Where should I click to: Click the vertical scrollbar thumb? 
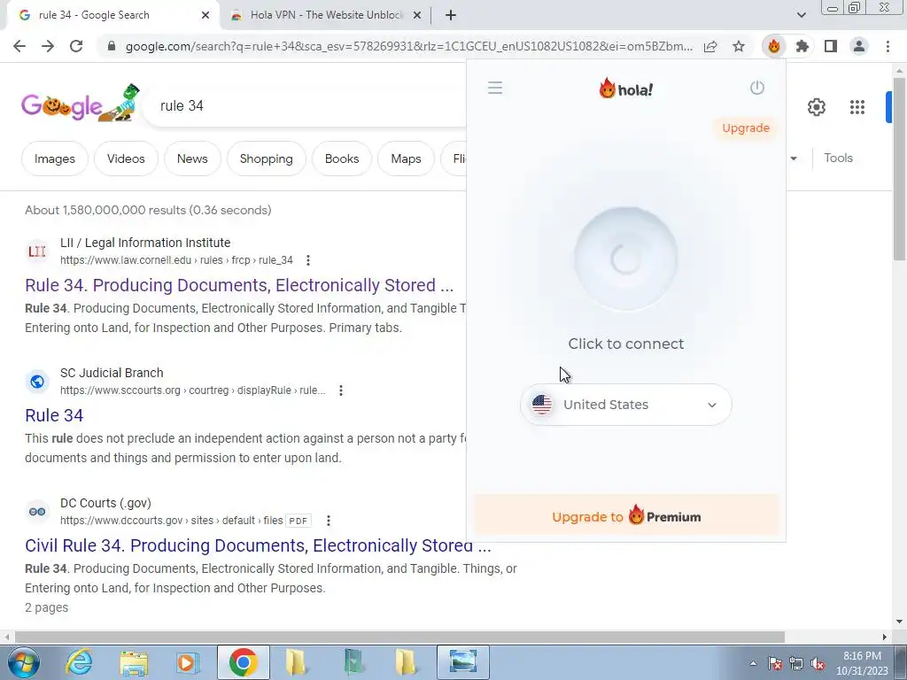click(899, 168)
